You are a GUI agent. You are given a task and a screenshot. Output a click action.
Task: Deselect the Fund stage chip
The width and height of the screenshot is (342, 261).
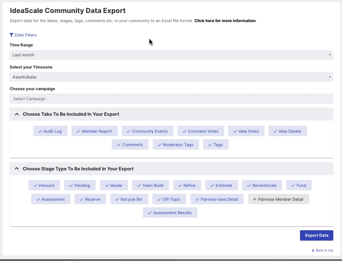click(299, 185)
